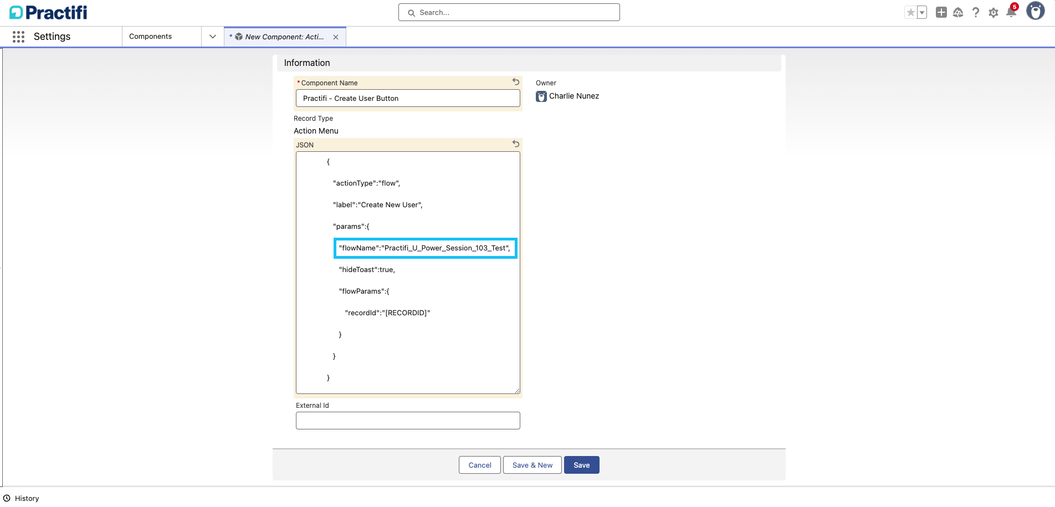The height and width of the screenshot is (507, 1055).
Task: Open the global actions plus icon
Action: click(941, 12)
